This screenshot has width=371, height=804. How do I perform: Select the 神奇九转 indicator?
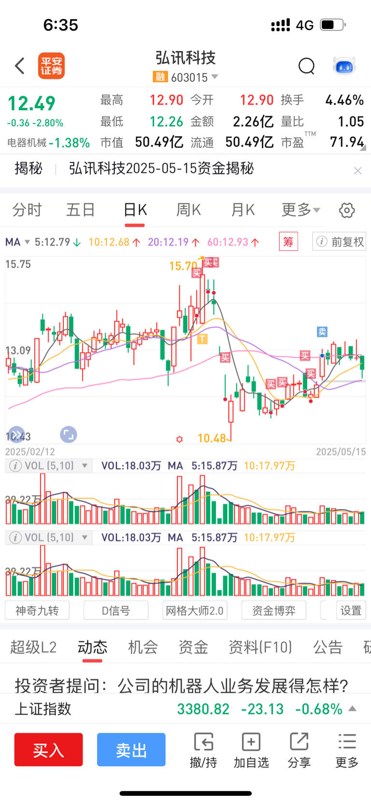37,610
